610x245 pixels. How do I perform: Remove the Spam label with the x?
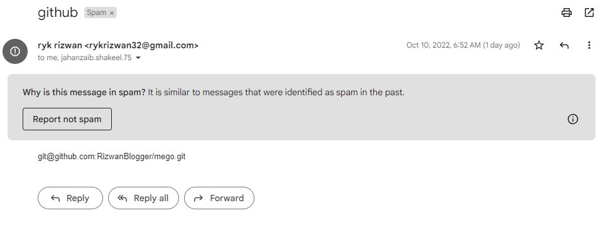pyautogui.click(x=112, y=13)
